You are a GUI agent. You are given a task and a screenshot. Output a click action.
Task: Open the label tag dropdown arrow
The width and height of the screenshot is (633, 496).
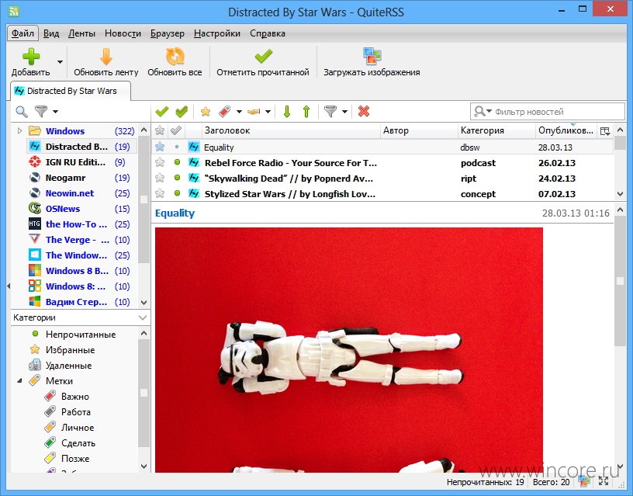[239, 112]
